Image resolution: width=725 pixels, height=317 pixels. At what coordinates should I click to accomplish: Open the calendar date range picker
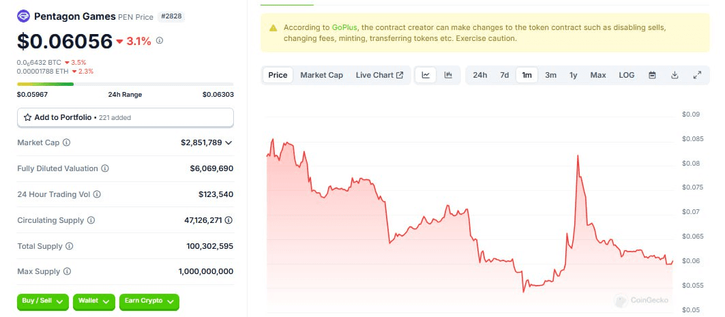point(652,75)
